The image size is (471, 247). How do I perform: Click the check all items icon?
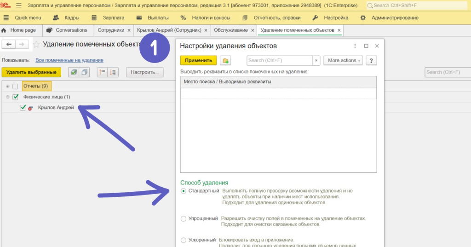tap(73, 72)
